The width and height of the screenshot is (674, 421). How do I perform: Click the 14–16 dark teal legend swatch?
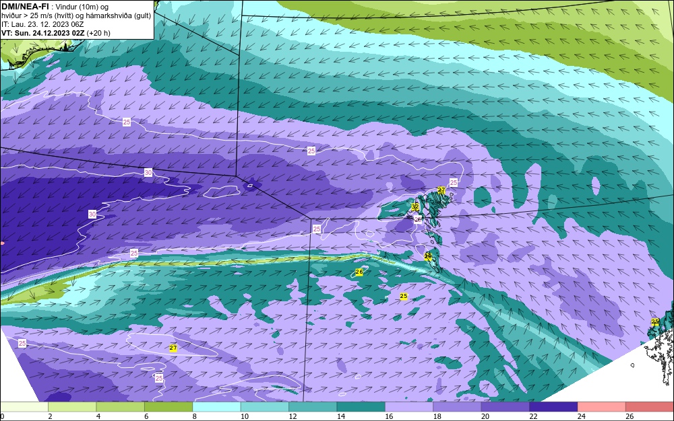coord(361,407)
